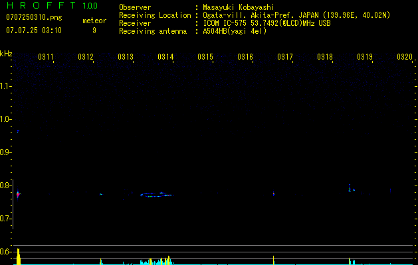Click the 1.1 frequency axis label
The height and width of the screenshot is (265, 418).
[6, 86]
